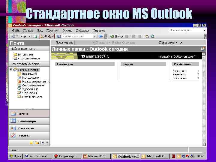
Task: Select Личные папки in folder tree
Action: click(29, 70)
